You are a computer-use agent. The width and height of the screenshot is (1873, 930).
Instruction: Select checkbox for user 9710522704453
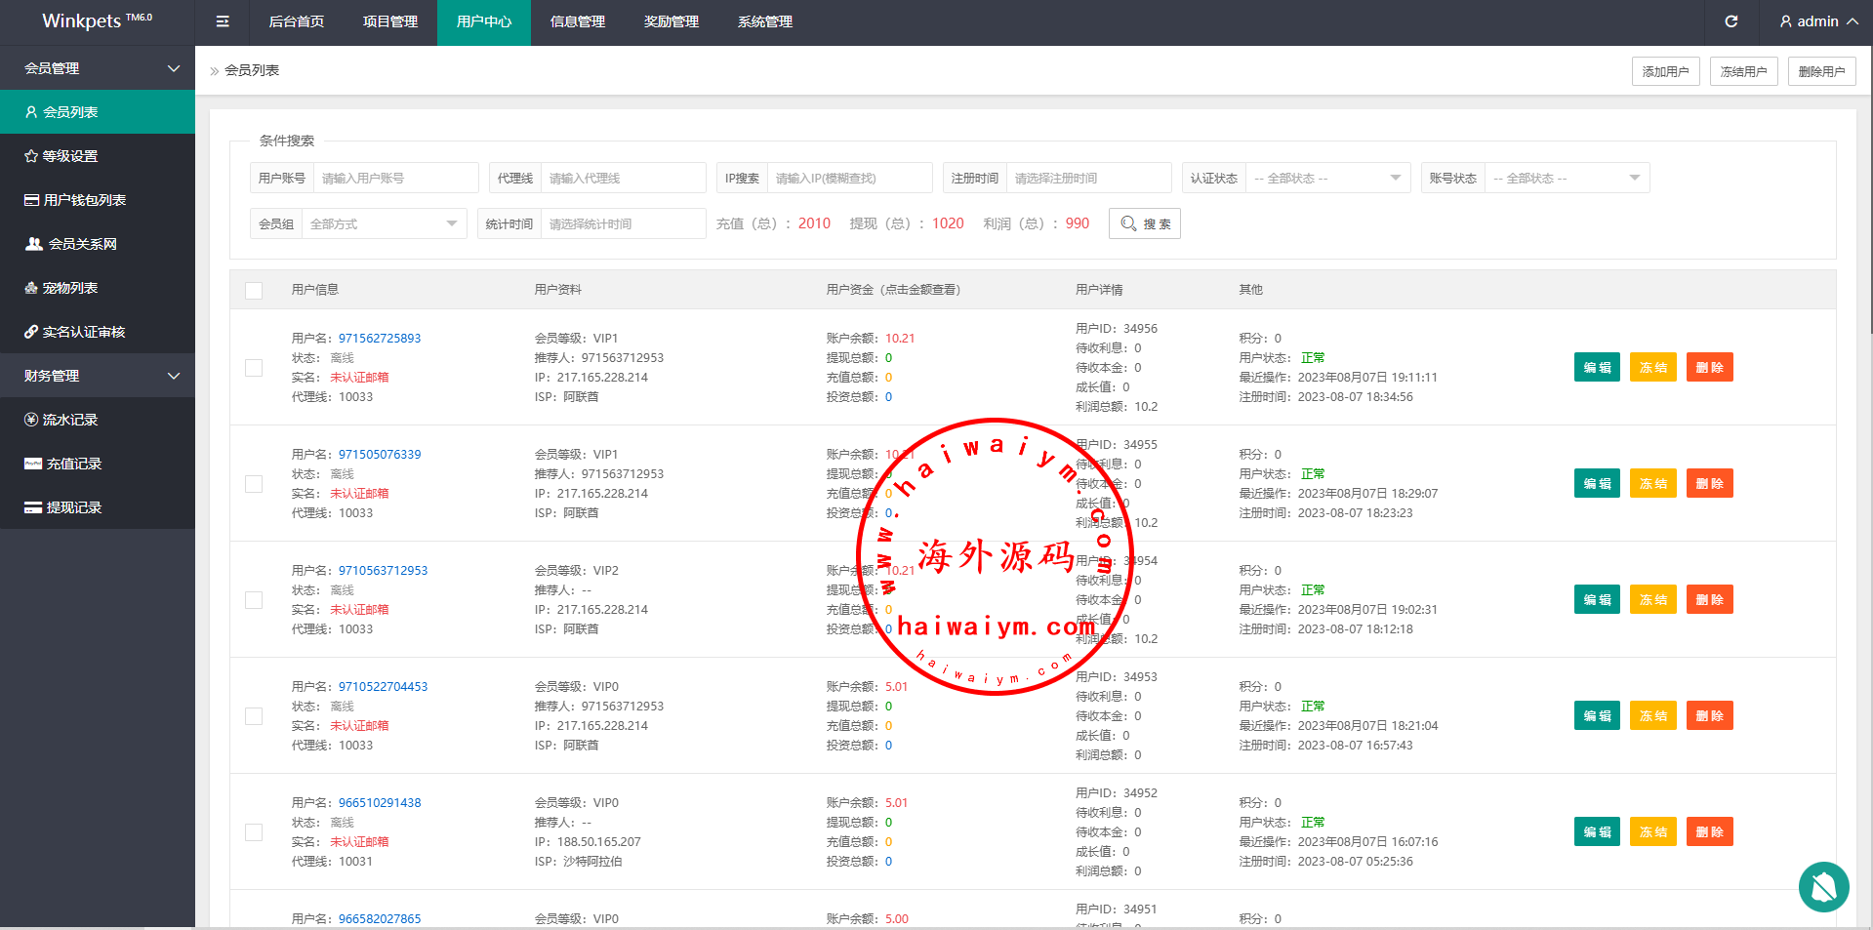pos(254,716)
